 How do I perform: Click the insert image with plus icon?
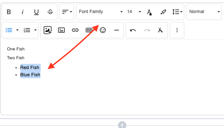click(48, 30)
